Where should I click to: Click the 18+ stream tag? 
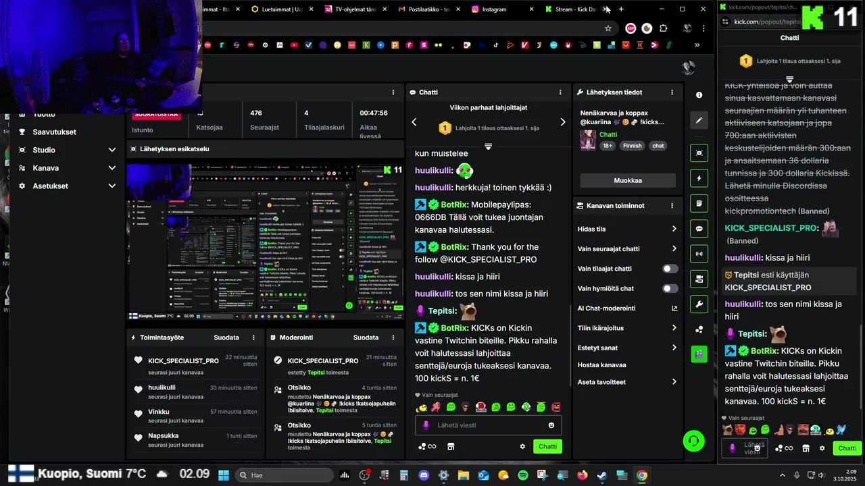608,146
